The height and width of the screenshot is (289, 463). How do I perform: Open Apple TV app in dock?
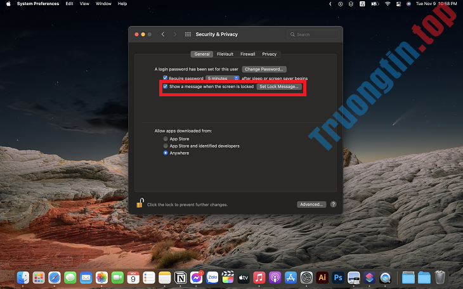[x=244, y=278]
